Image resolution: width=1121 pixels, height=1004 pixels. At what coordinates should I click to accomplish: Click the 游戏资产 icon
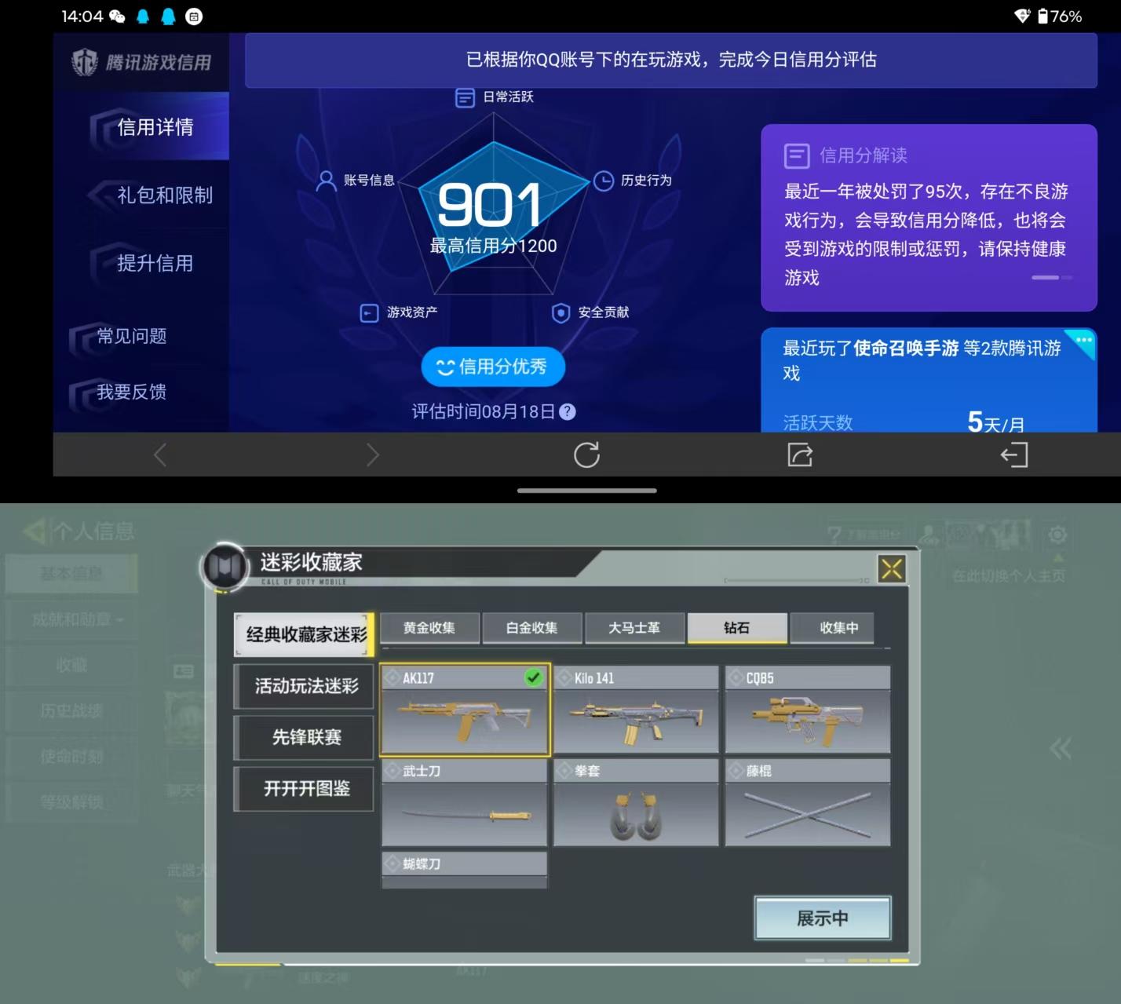click(x=369, y=313)
